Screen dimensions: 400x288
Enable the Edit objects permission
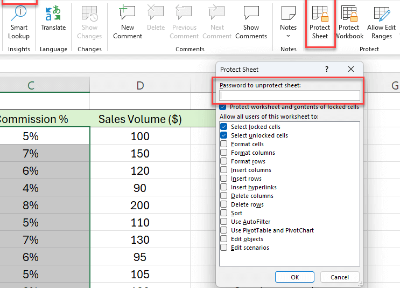click(x=224, y=239)
